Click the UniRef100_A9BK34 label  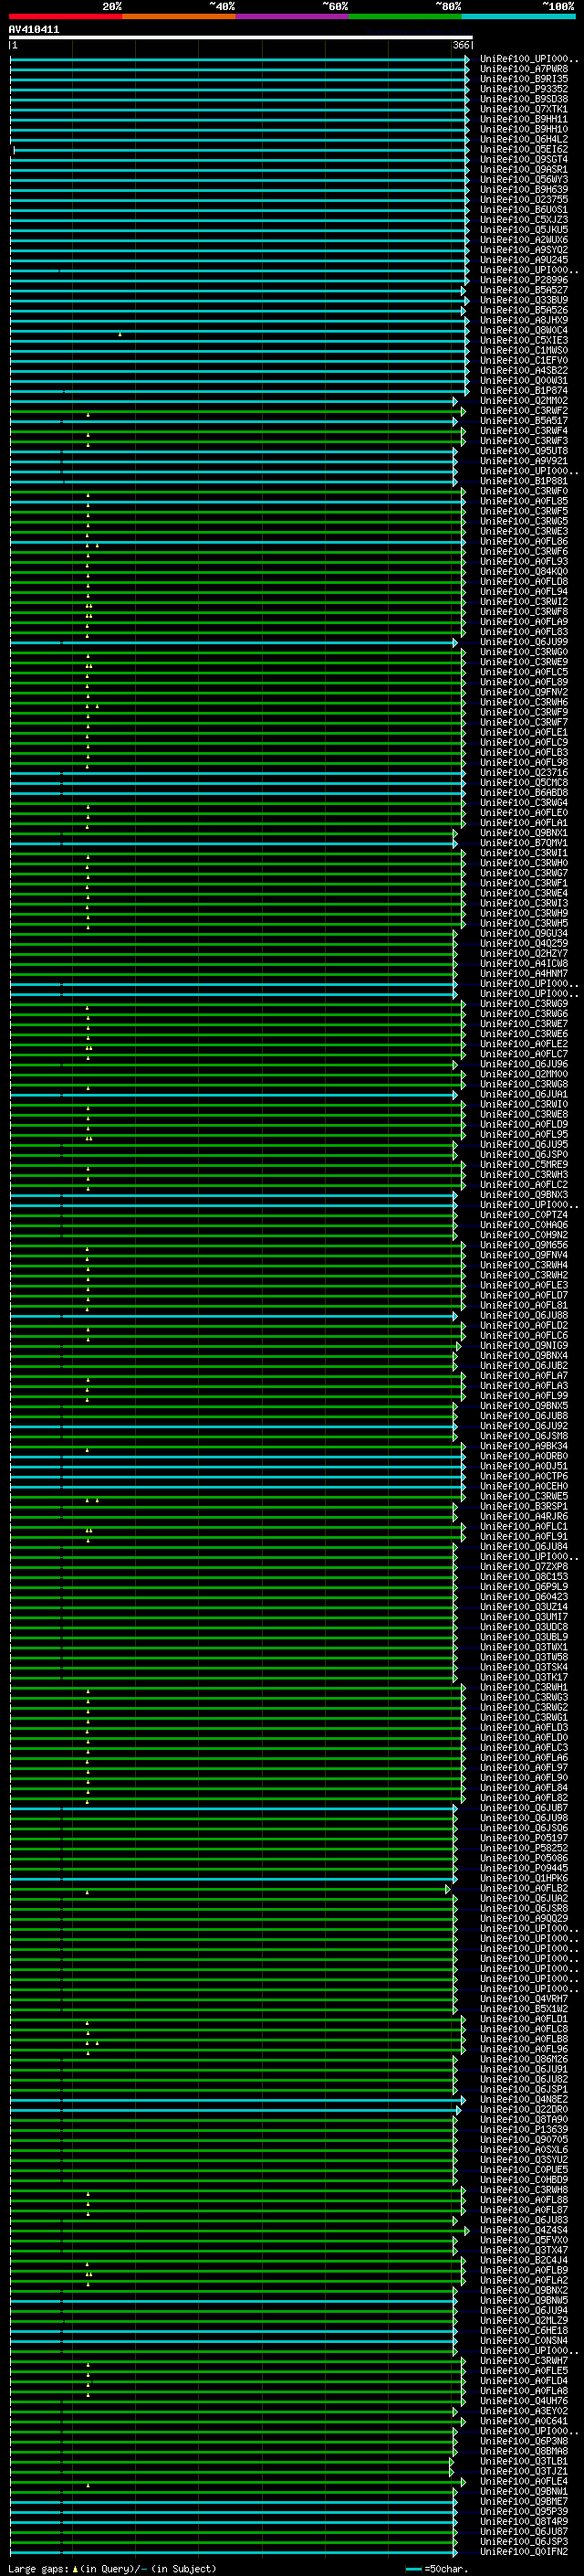click(x=524, y=1446)
